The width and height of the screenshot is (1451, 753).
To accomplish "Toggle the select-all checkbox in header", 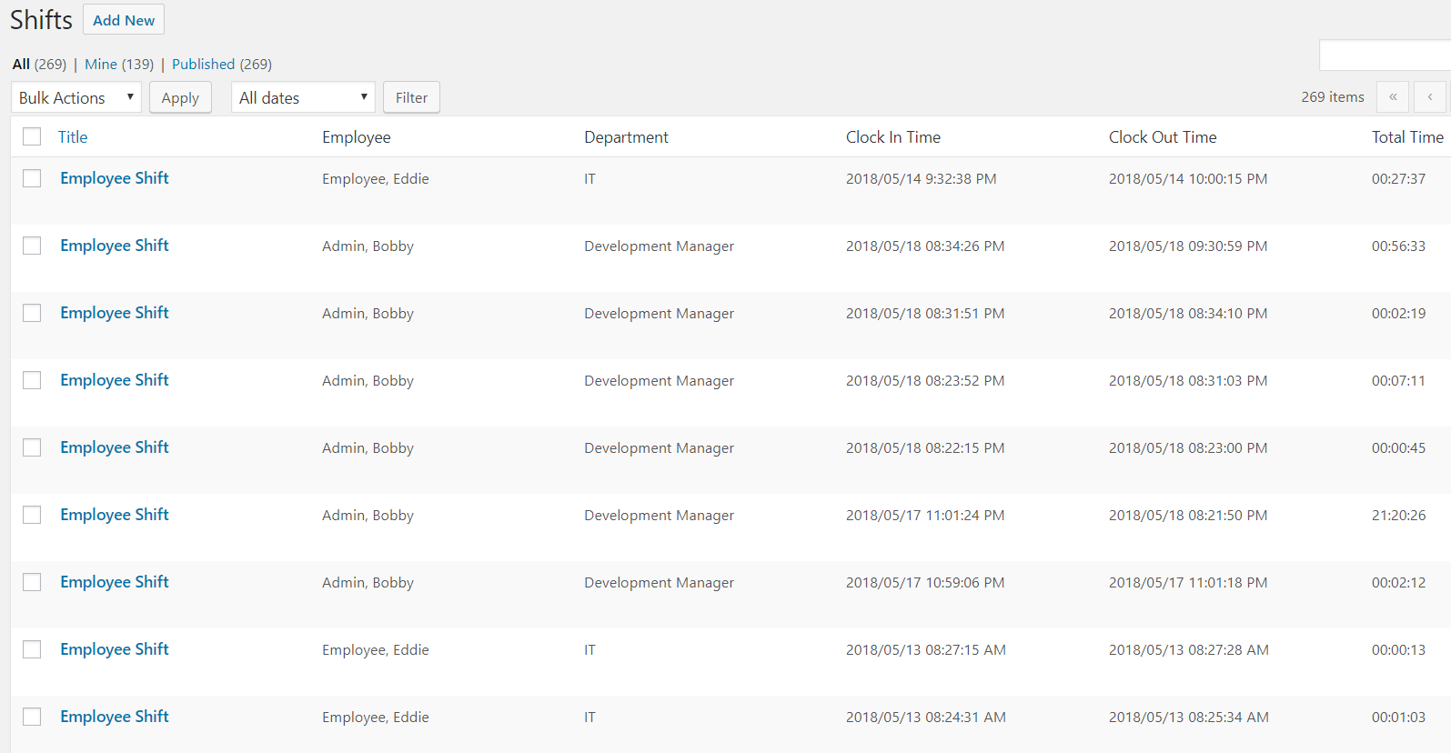I will point(33,136).
